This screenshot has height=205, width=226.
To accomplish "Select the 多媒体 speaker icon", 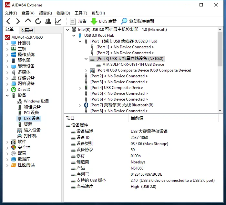I will tap(14, 72).
